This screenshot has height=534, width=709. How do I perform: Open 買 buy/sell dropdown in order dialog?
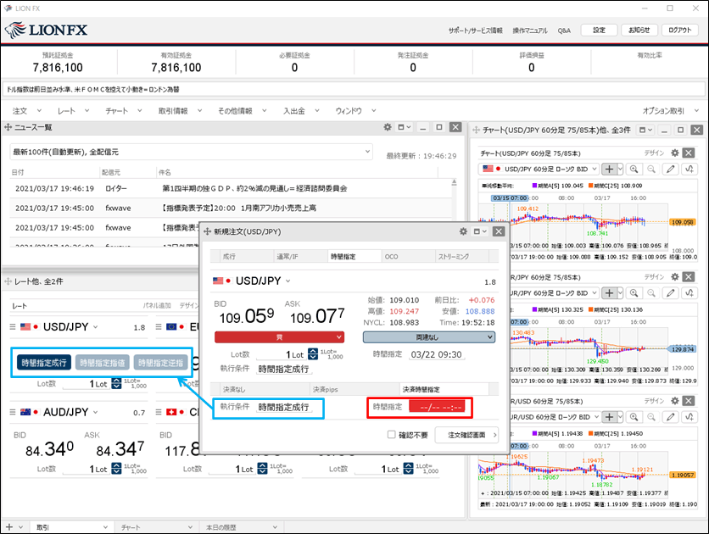(x=279, y=337)
